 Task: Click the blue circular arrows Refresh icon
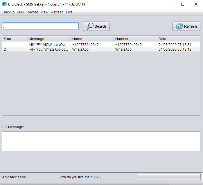click(179, 26)
